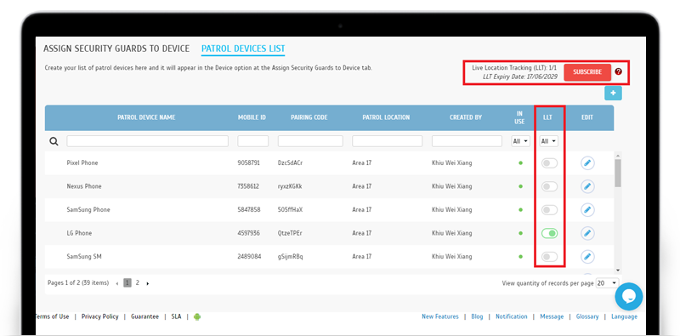The image size is (680, 336).
Task: Open the LLT filter dropdown
Action: pyautogui.click(x=548, y=141)
